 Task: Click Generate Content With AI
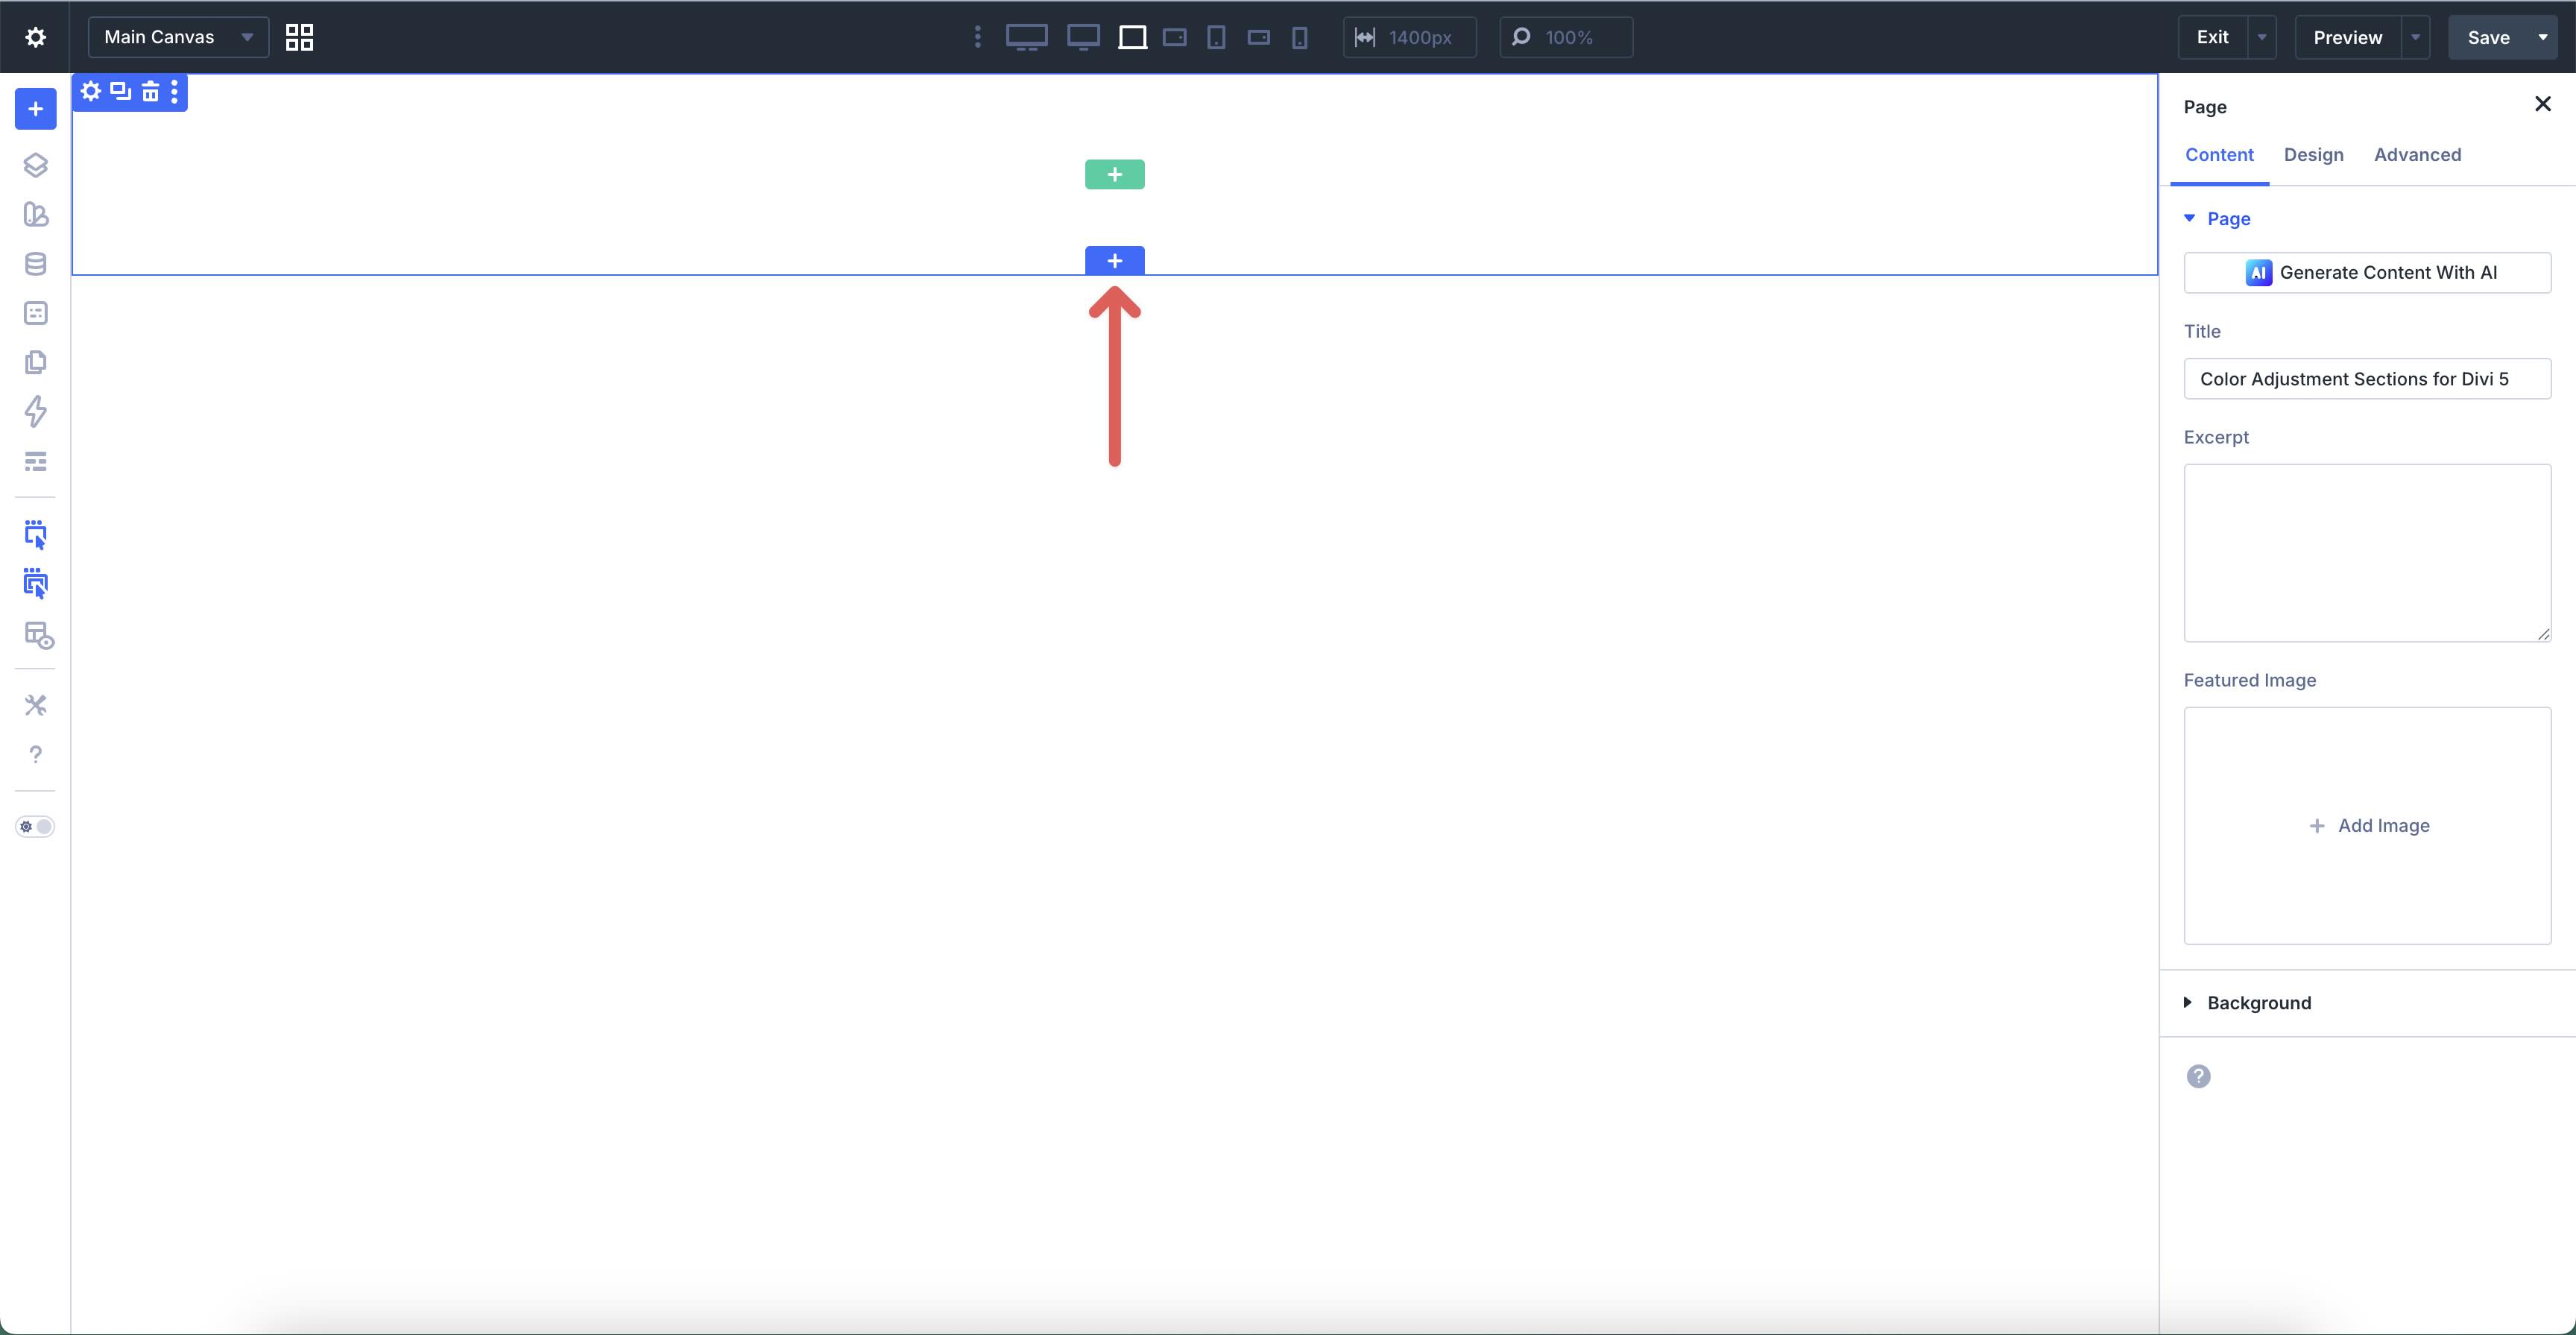point(2368,272)
